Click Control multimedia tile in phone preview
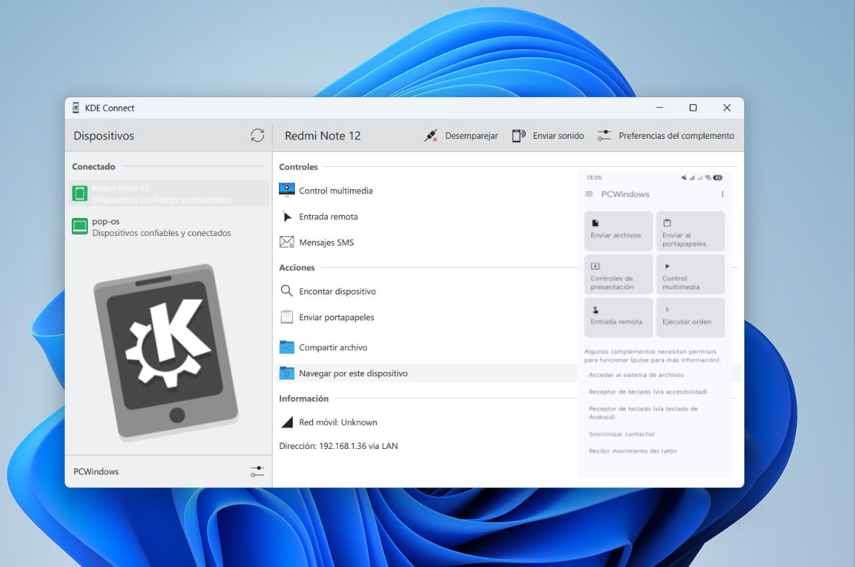Image resolution: width=855 pixels, height=567 pixels. point(690,274)
